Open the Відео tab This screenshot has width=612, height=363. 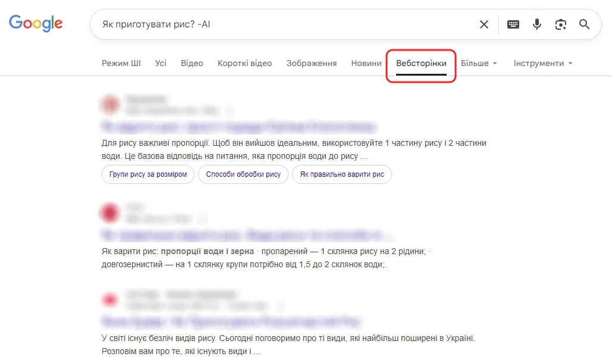pyautogui.click(x=192, y=63)
